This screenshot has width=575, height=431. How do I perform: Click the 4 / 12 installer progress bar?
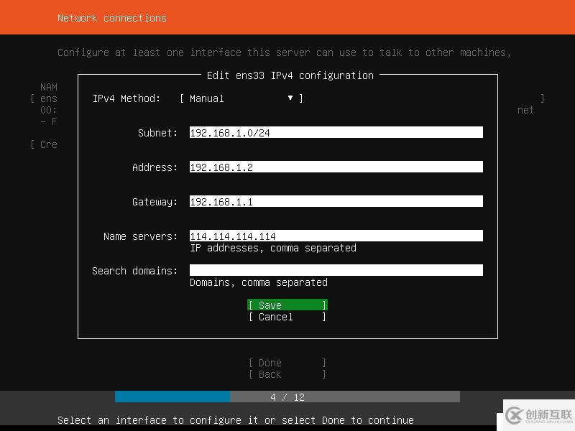pyautogui.click(x=287, y=397)
